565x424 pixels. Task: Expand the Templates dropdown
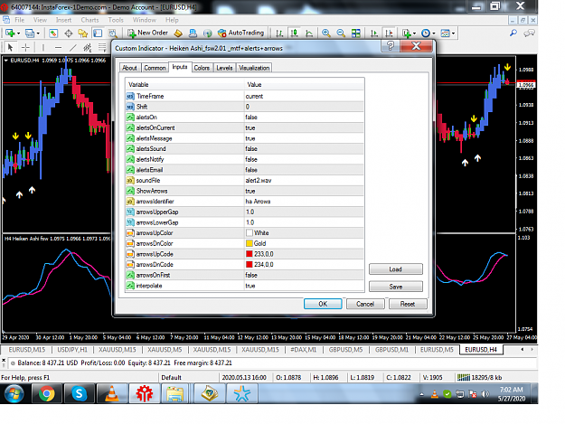[x=453, y=33]
